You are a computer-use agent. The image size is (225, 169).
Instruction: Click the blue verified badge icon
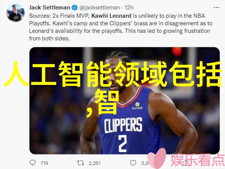pyautogui.click(x=75, y=8)
